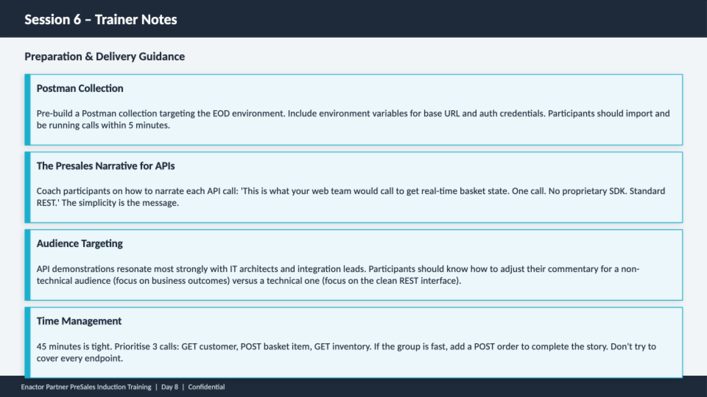Select the Preparation & Delivery Guidance subtitle
707x397 pixels.
click(105, 57)
